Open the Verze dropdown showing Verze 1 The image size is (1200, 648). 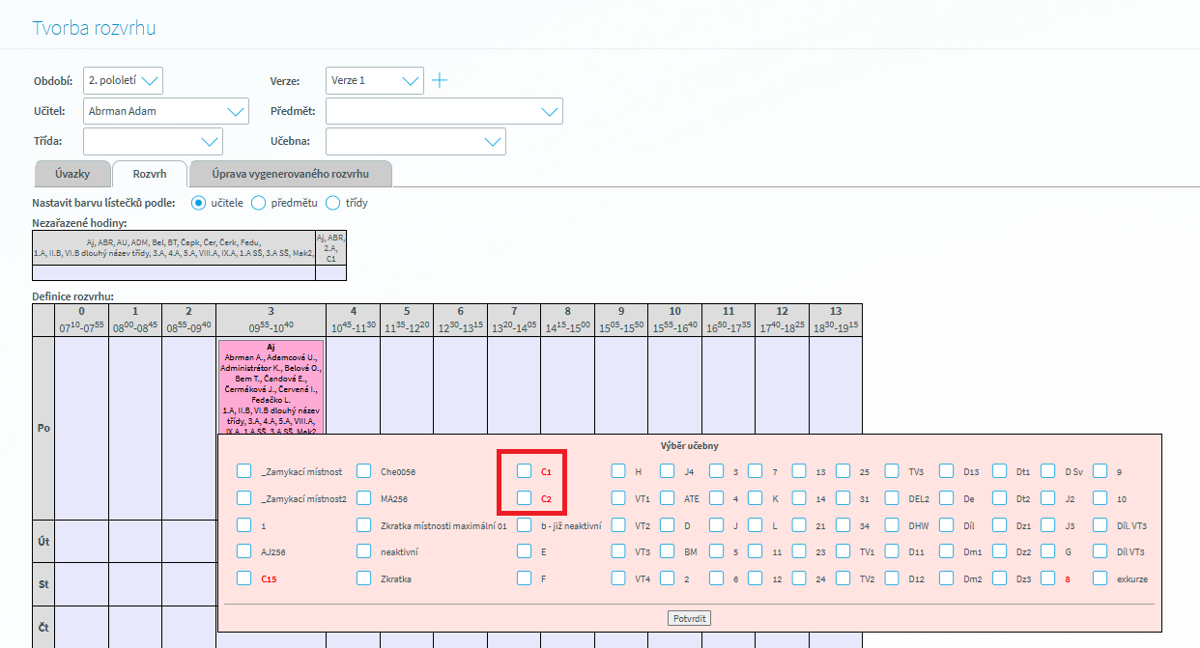pos(375,80)
